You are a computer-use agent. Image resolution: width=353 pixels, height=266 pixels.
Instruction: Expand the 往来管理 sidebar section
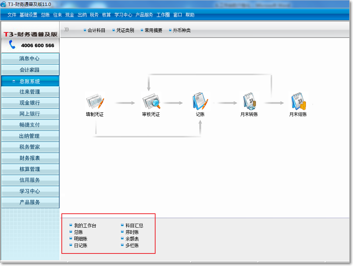tap(30, 92)
